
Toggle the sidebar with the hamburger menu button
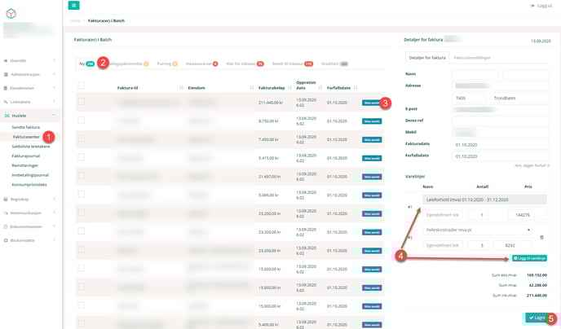(73, 6)
